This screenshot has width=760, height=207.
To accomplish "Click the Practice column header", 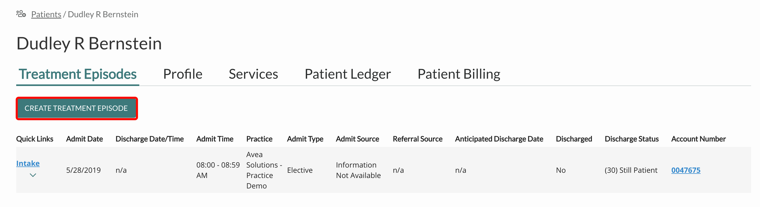I will pyautogui.click(x=259, y=139).
